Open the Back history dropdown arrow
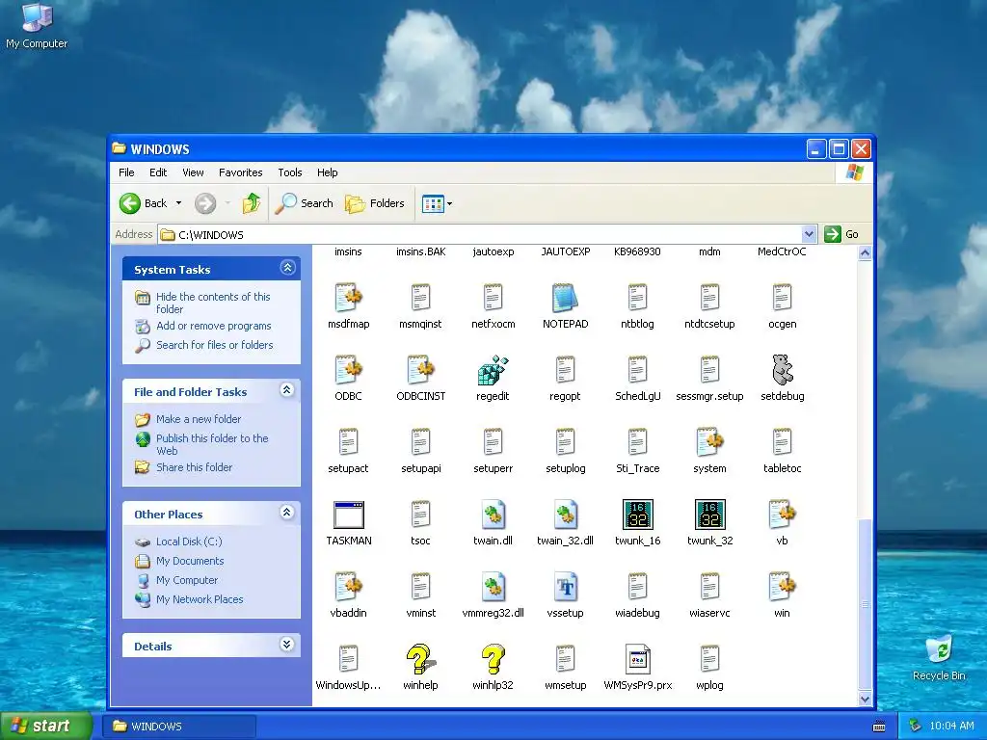Viewport: 987px width, 740px height. [x=178, y=203]
